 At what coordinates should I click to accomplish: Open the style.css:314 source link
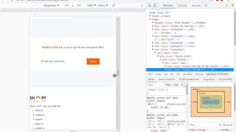(176, 121)
